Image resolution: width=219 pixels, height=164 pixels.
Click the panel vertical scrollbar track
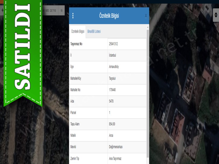(x=148, y=94)
